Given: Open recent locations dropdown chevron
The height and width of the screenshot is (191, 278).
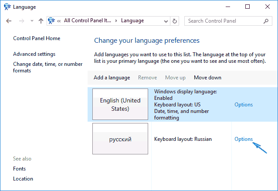Looking at the screenshot, I should pyautogui.click(x=32, y=21).
